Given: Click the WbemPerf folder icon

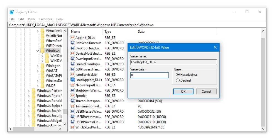Looking at the screenshot, I should [x=42, y=41].
